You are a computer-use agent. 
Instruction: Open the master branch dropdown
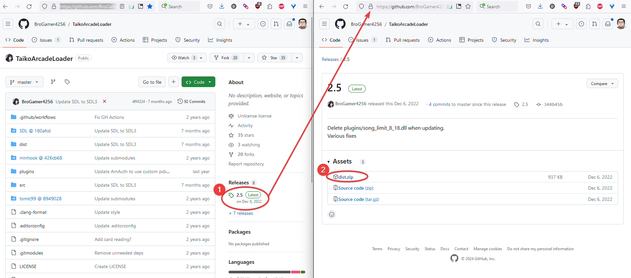click(x=24, y=82)
